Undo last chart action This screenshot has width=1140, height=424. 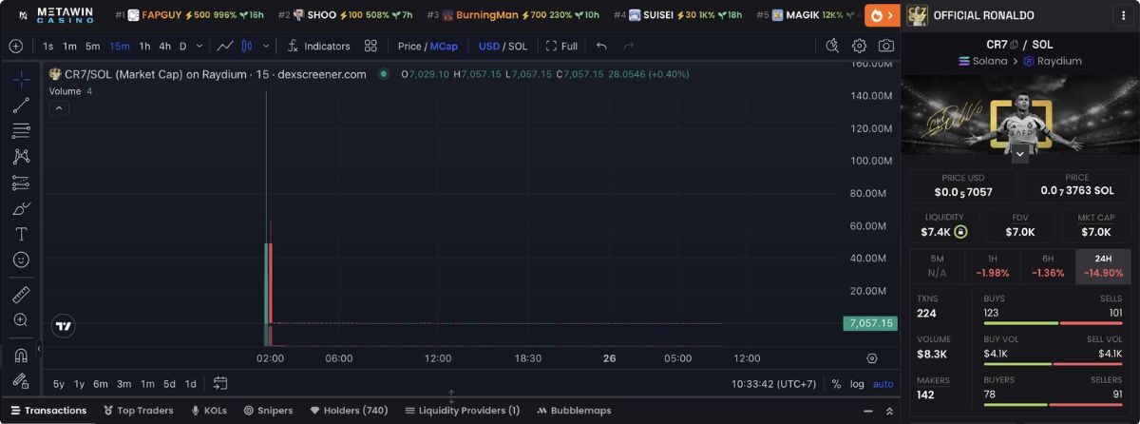tap(601, 46)
